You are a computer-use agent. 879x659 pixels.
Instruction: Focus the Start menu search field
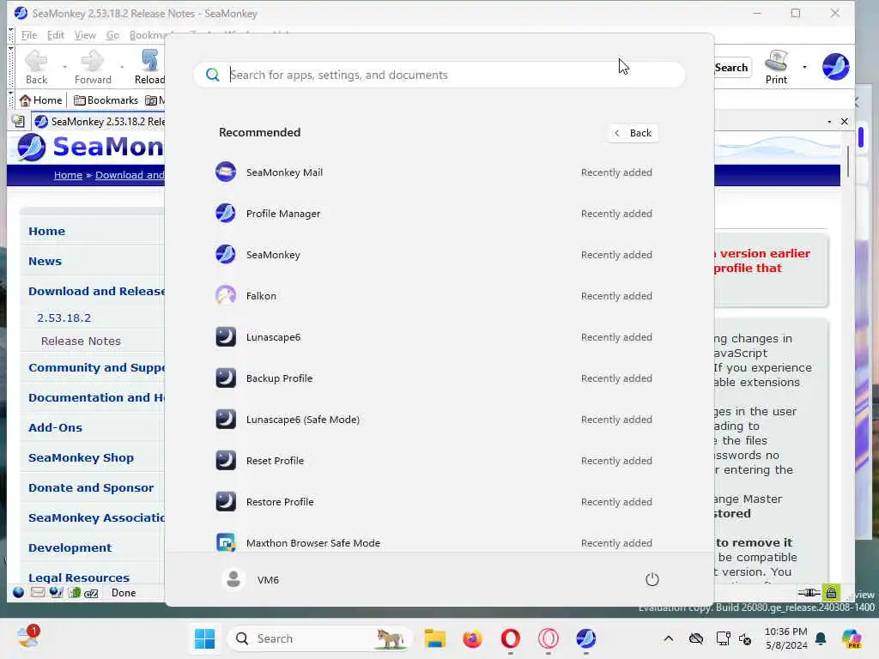click(x=439, y=76)
